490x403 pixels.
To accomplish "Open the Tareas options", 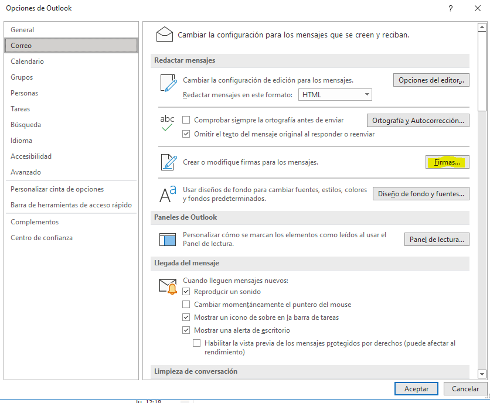I will (x=72, y=109).
